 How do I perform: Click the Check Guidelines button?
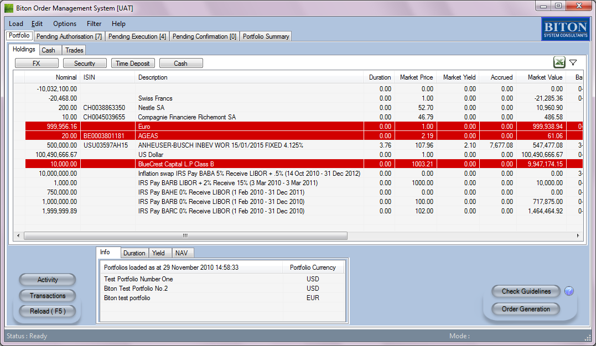pos(526,291)
